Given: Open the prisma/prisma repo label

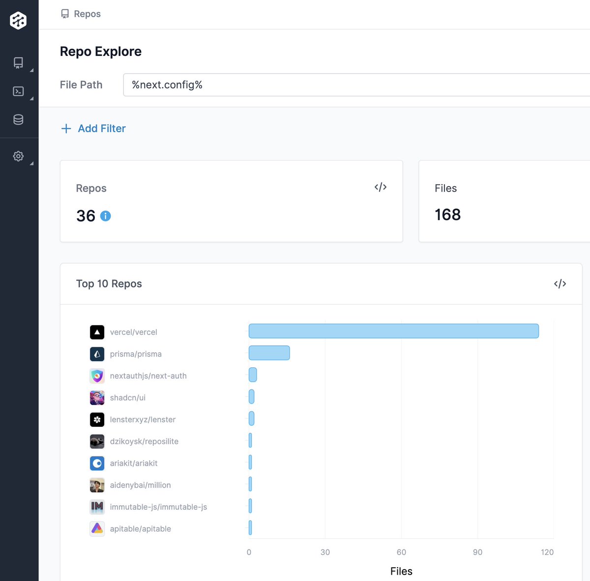Looking at the screenshot, I should (136, 354).
